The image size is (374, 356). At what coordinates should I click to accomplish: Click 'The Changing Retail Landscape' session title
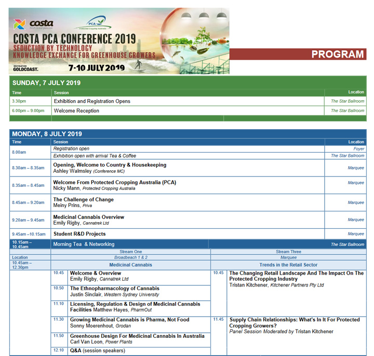pos(296,276)
